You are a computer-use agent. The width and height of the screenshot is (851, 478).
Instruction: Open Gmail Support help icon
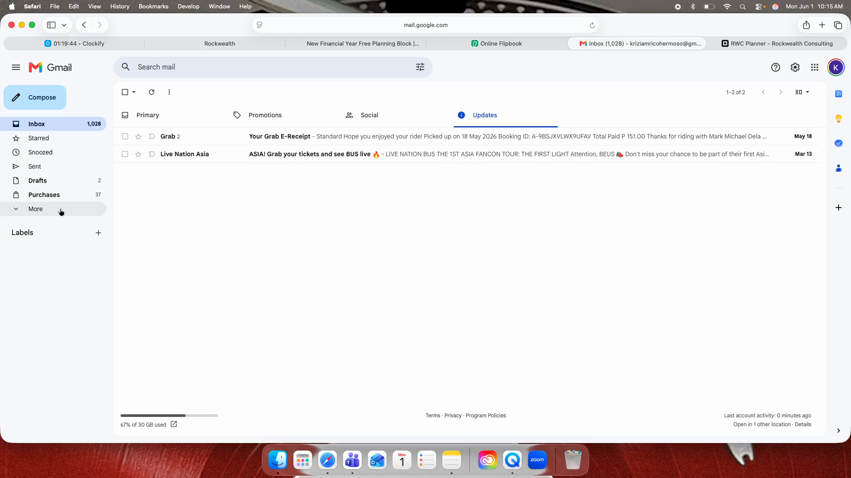point(775,67)
